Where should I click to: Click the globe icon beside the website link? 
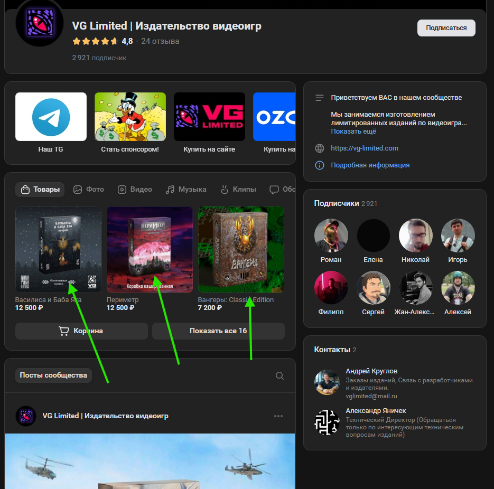320,148
